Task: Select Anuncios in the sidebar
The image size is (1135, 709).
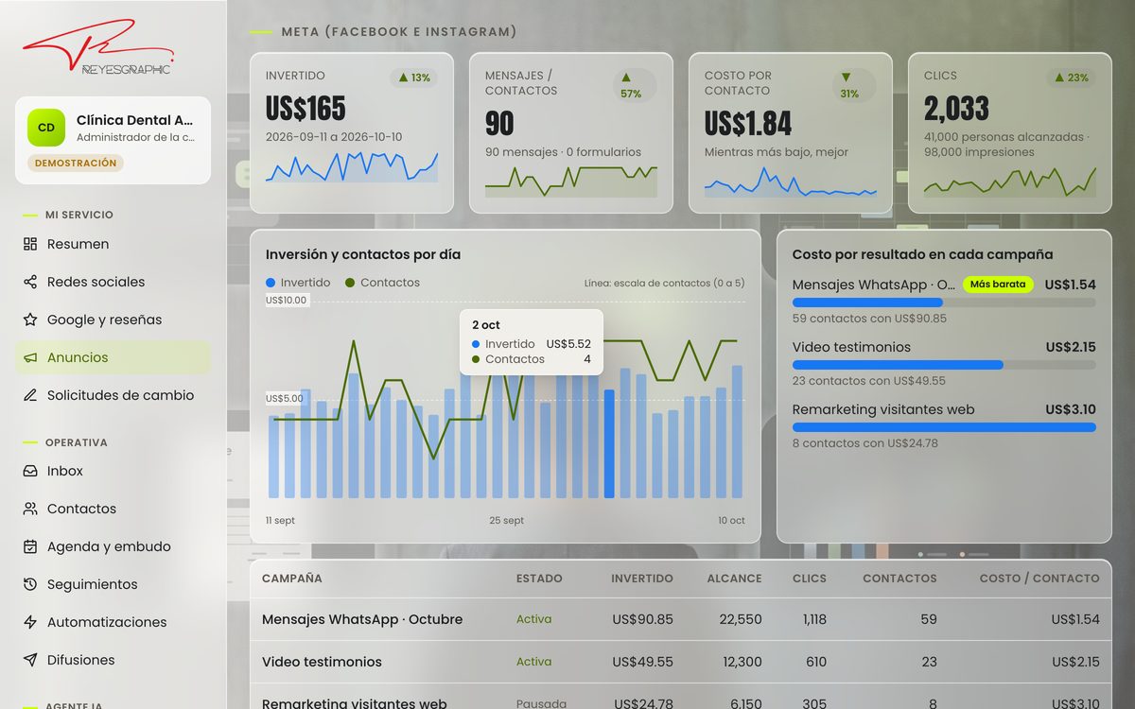Action: [x=113, y=357]
